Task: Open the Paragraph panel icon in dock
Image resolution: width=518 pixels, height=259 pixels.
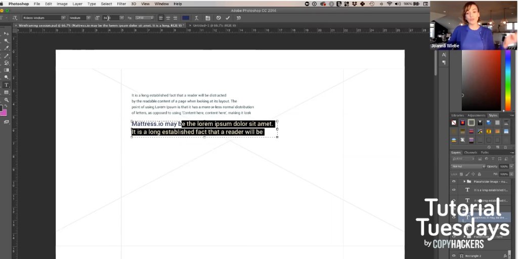Action: [444, 62]
